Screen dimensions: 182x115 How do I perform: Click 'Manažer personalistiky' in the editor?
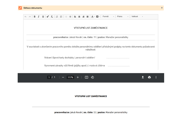point(117,37)
